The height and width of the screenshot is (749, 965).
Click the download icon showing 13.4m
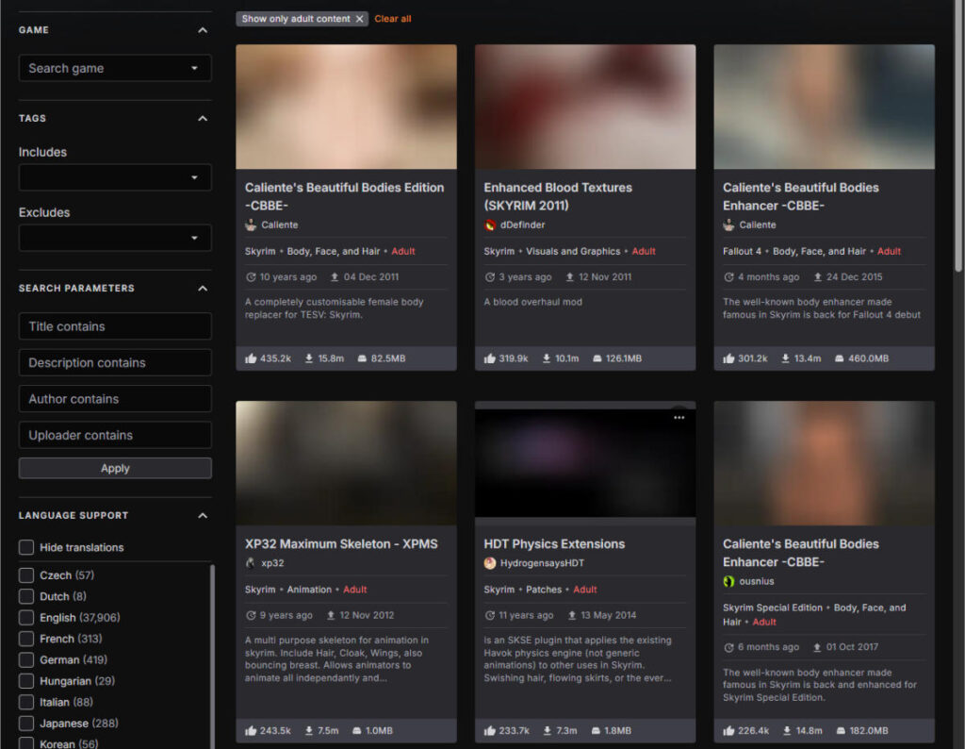pos(785,358)
